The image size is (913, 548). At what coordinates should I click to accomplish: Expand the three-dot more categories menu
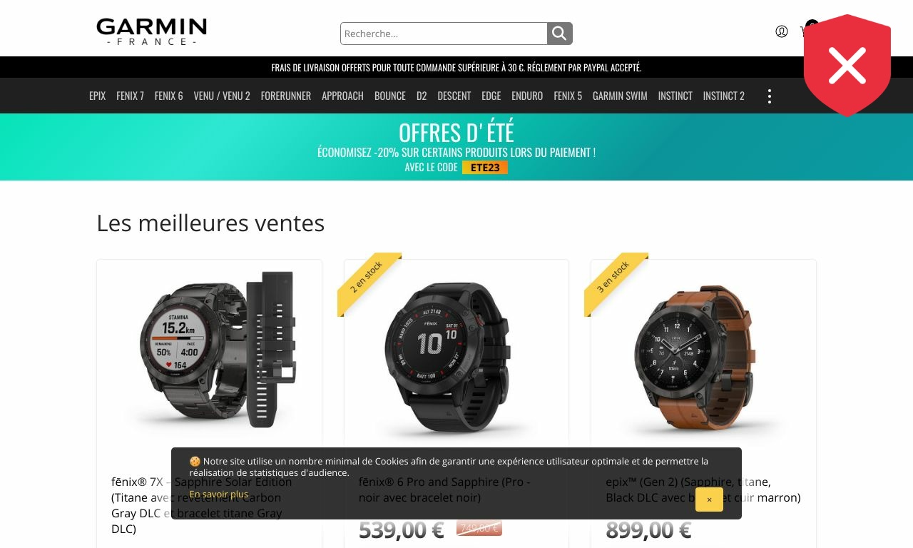tap(769, 96)
